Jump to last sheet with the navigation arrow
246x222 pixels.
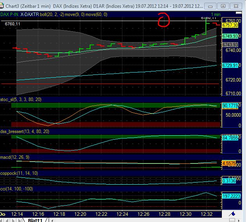[x=19, y=220]
